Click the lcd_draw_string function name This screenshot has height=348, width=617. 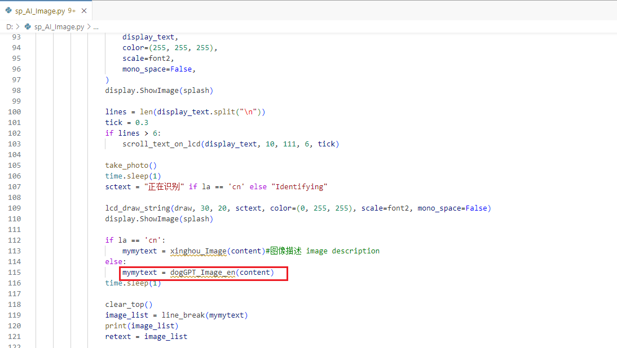point(137,208)
